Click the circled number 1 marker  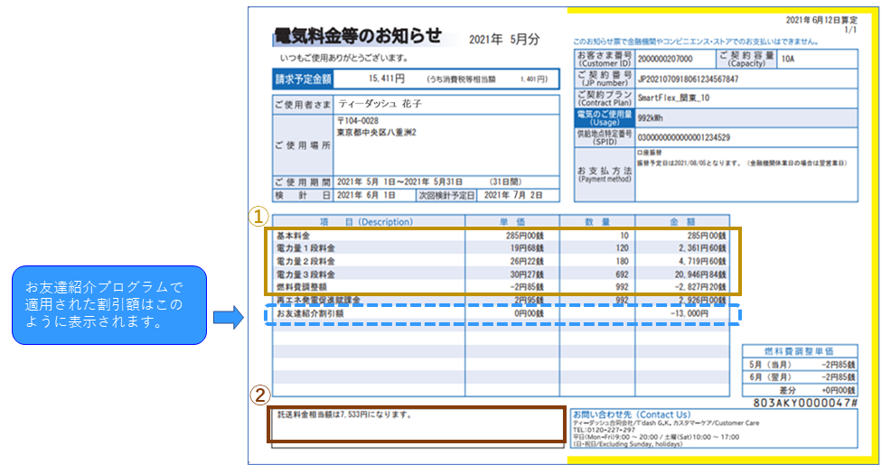coord(258,217)
